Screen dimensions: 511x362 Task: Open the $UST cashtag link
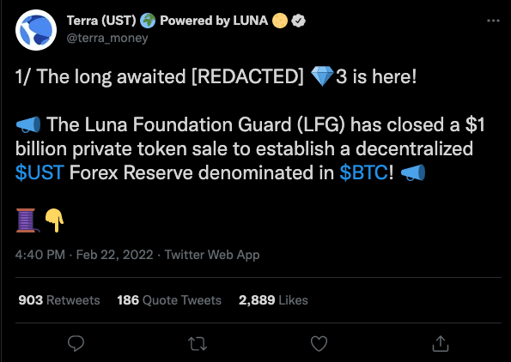pyautogui.click(x=40, y=172)
